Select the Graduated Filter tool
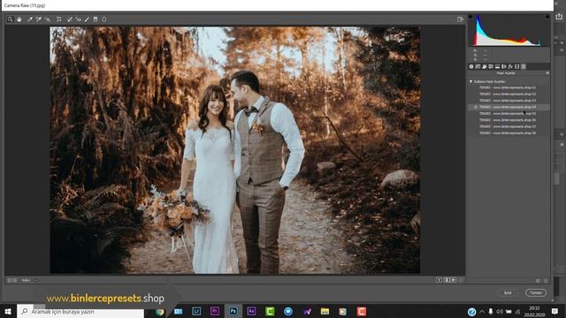This screenshot has width=566, height=318. pos(96,19)
